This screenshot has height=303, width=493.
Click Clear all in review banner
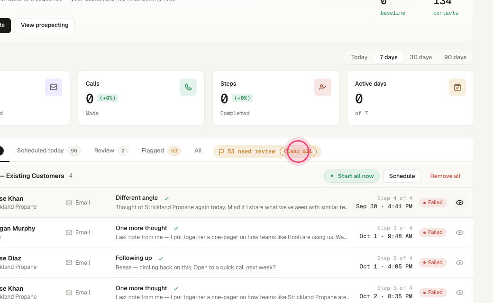click(x=298, y=151)
